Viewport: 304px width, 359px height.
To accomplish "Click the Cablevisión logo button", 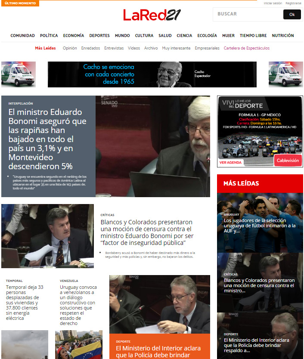I will (x=288, y=160).
